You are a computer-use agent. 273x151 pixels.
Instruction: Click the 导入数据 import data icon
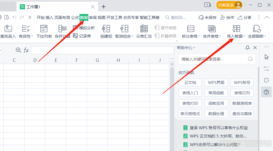tap(236, 29)
